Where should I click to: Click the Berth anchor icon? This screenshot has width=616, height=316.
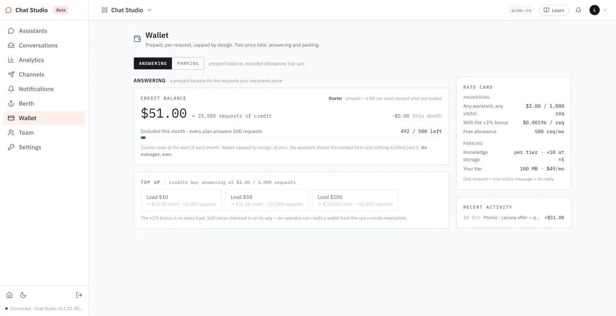click(11, 103)
